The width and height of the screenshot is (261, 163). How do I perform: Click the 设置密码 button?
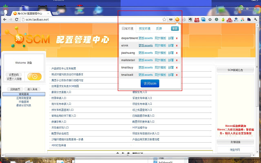(13, 75)
